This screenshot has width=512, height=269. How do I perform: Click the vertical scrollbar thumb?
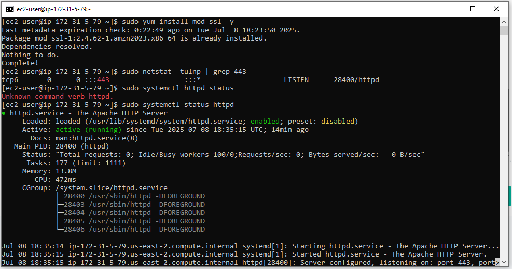[x=504, y=31]
